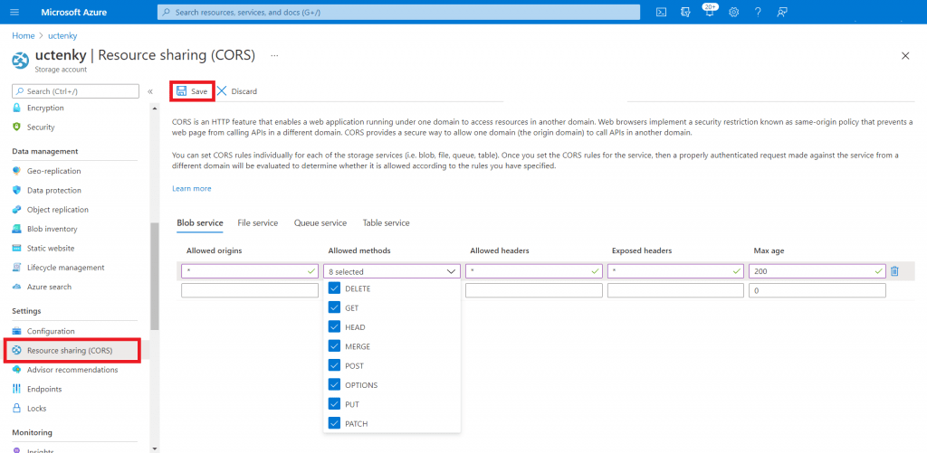Click the ucten­ky breadcrumb link
The image size is (927, 453).
[62, 35]
